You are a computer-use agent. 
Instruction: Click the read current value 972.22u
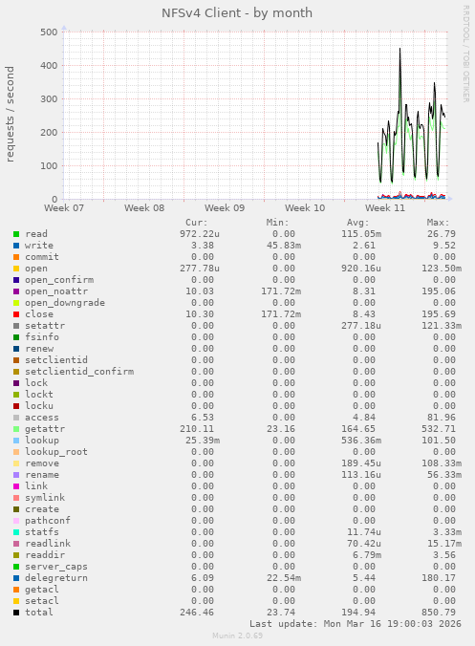point(200,234)
